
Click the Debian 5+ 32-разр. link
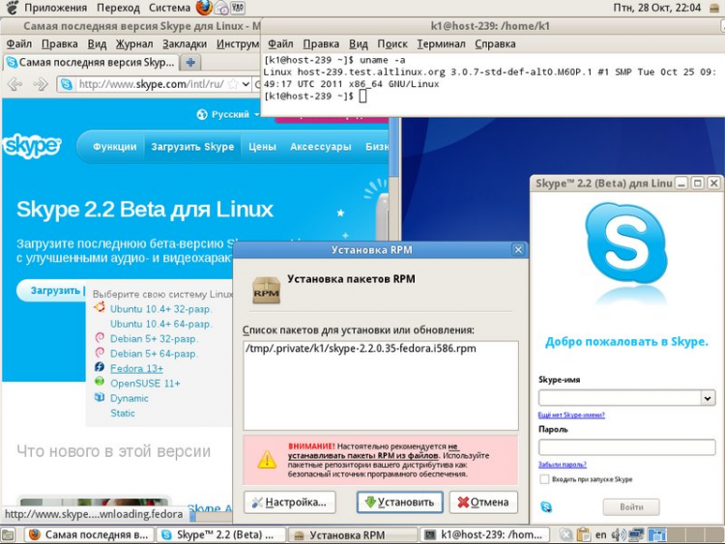point(154,339)
